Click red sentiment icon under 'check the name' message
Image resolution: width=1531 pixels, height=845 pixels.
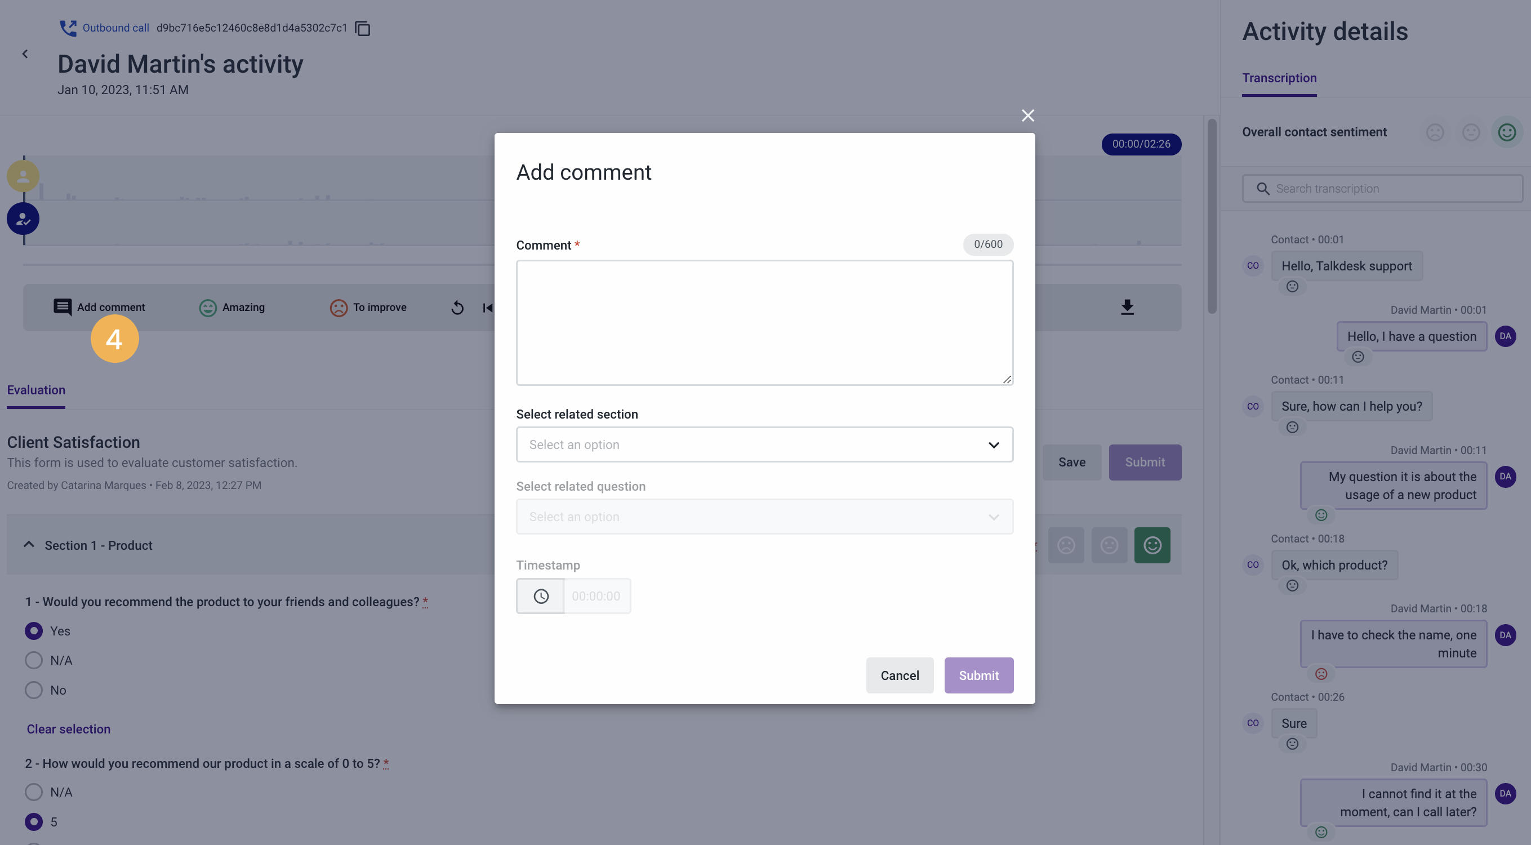point(1320,673)
